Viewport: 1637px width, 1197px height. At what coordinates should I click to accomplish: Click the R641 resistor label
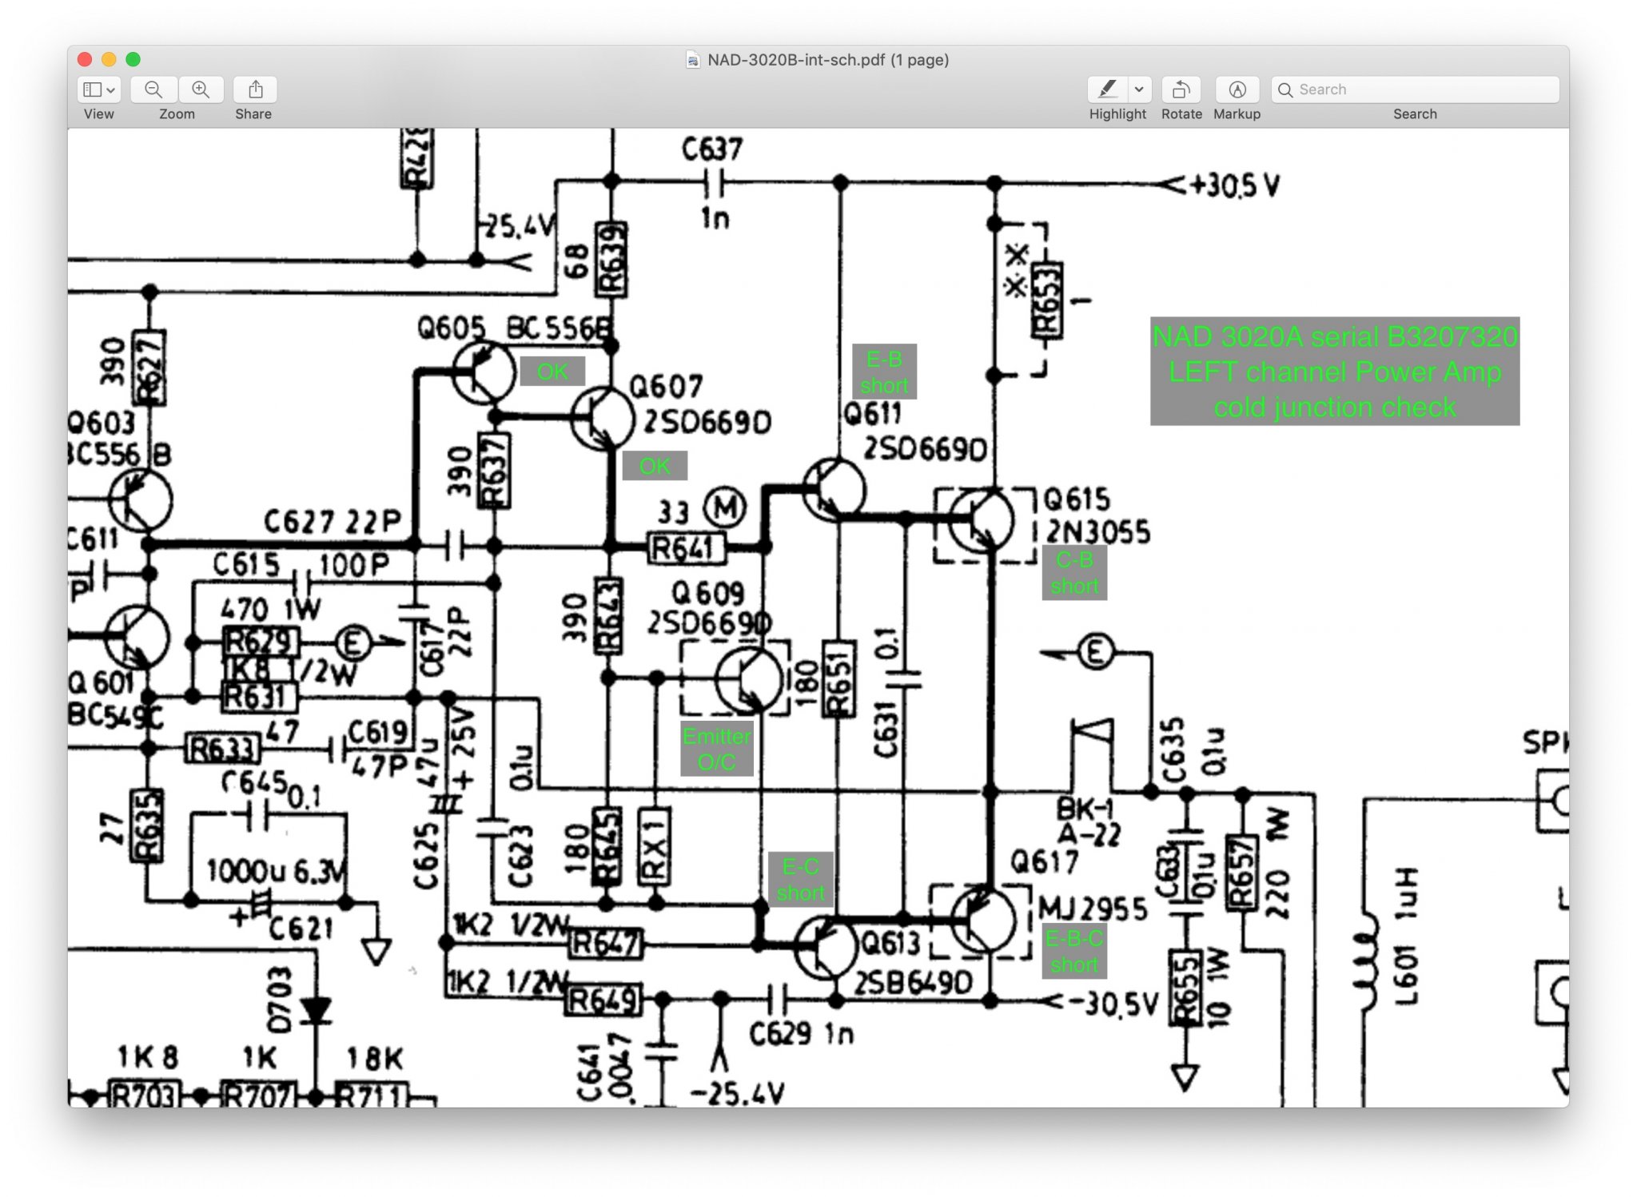click(686, 549)
